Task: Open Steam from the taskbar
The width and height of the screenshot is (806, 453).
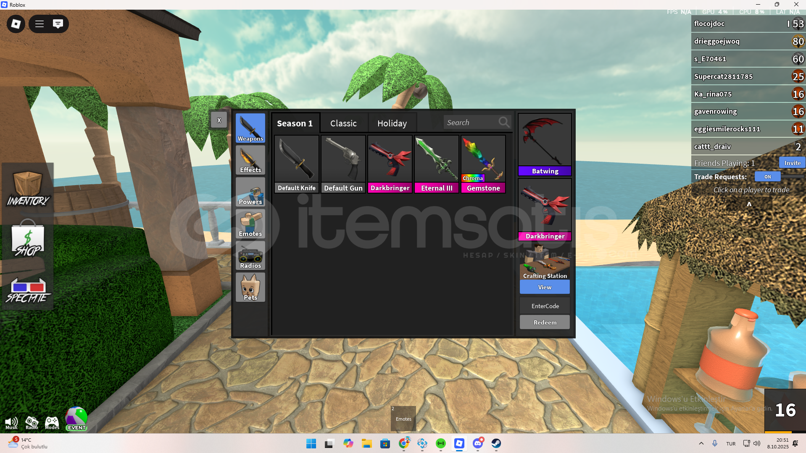Action: click(x=496, y=443)
